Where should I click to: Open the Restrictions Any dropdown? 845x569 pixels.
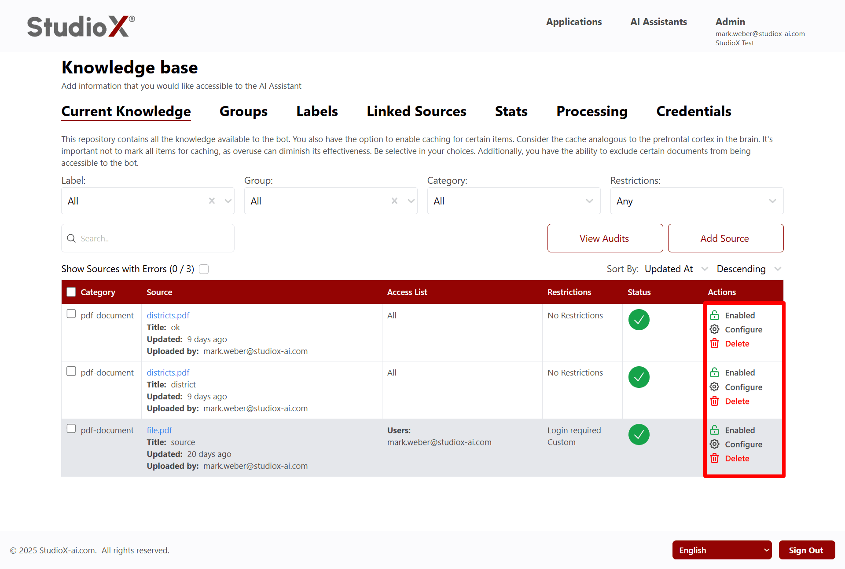[x=696, y=201]
